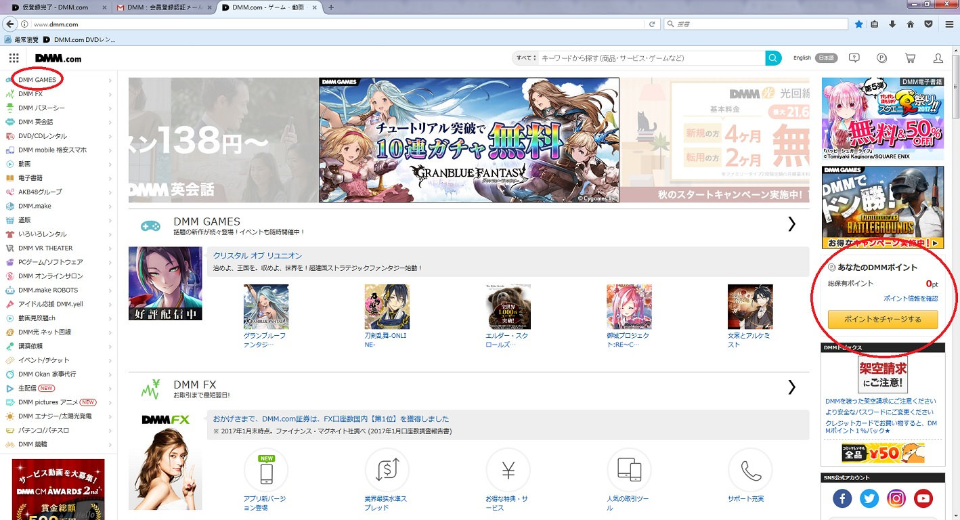This screenshot has width=960, height=520.
Task: Click the Firefox URL address bar
Action: (x=339, y=24)
